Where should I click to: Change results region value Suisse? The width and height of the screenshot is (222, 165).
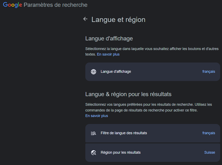pos(209,153)
